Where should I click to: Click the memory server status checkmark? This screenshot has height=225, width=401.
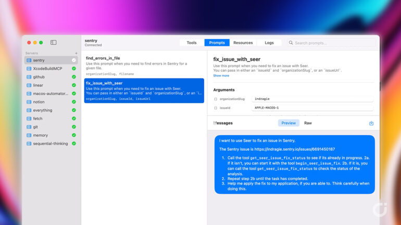(74, 135)
